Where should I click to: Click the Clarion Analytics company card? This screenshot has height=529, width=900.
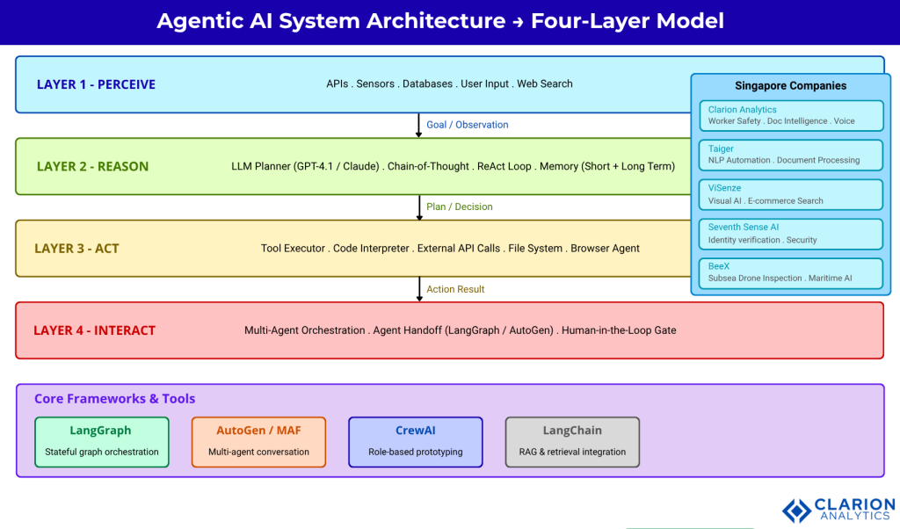coord(790,115)
